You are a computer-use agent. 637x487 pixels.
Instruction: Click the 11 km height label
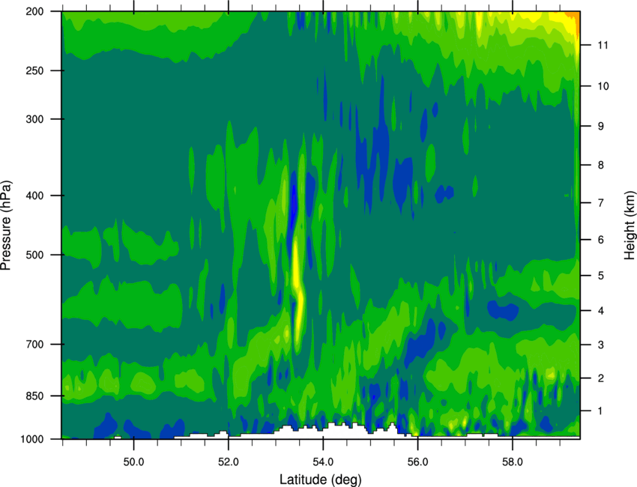[x=603, y=45]
